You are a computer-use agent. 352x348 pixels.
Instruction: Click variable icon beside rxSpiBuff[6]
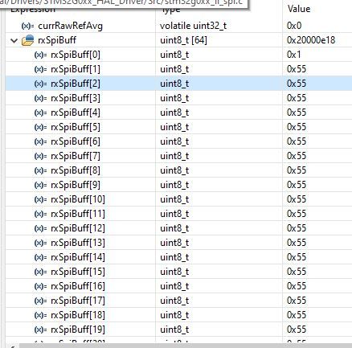[40, 141]
